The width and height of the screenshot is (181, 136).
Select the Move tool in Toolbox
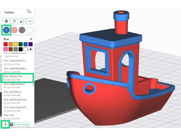[x=6, y=21]
